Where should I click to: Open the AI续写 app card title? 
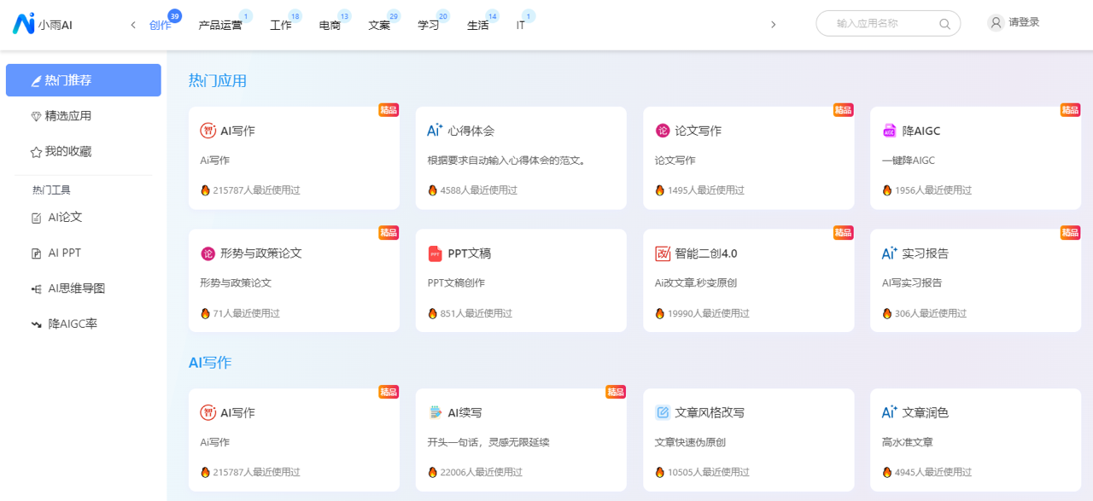point(465,412)
